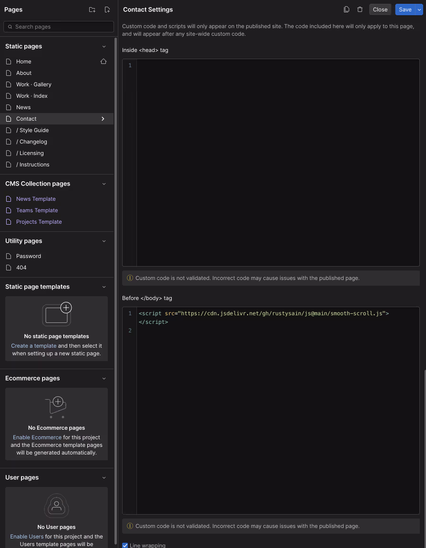Click the warning icon under body code editor
426x548 pixels.
click(130, 526)
